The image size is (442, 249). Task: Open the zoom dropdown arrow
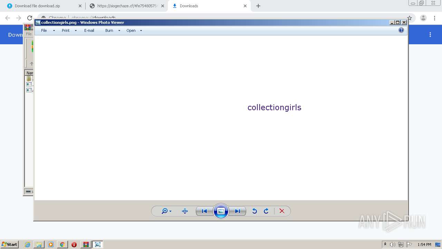[x=170, y=211]
